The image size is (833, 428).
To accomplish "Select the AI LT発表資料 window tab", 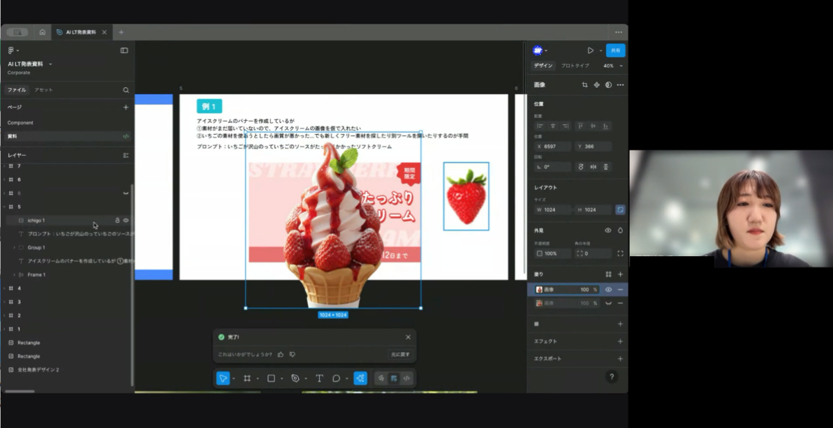I will click(81, 32).
